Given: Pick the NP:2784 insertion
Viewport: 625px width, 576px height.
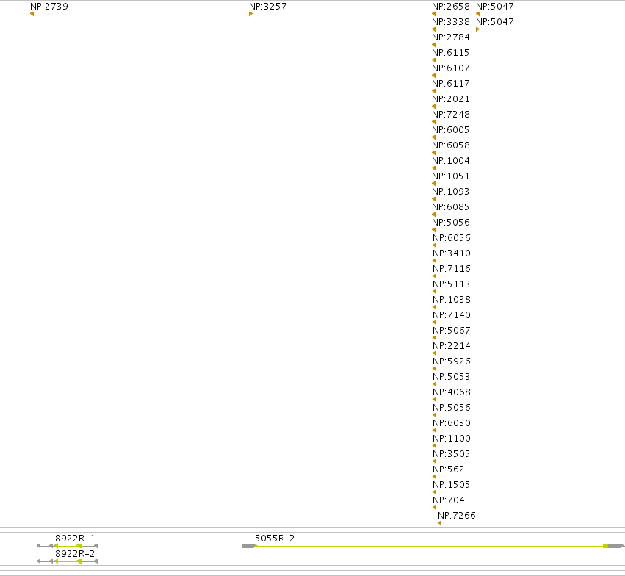Looking at the screenshot, I should (x=451, y=37).
